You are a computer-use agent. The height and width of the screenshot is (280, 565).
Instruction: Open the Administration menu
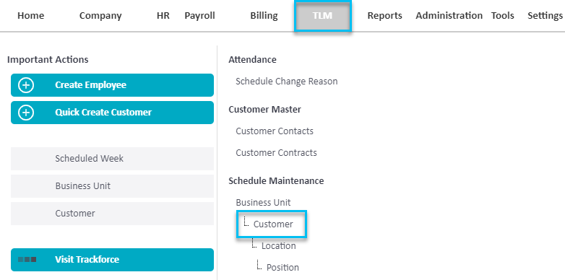tap(449, 16)
